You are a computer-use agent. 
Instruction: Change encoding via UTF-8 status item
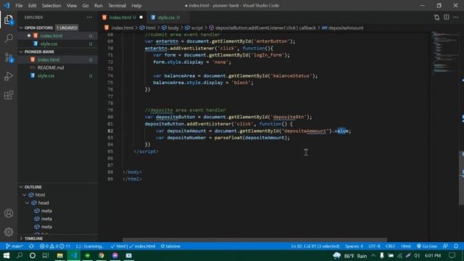pos(374,246)
